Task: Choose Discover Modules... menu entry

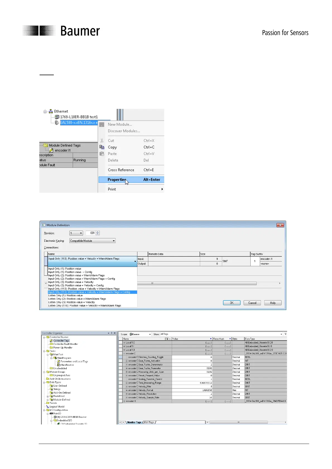Action: 124,131
